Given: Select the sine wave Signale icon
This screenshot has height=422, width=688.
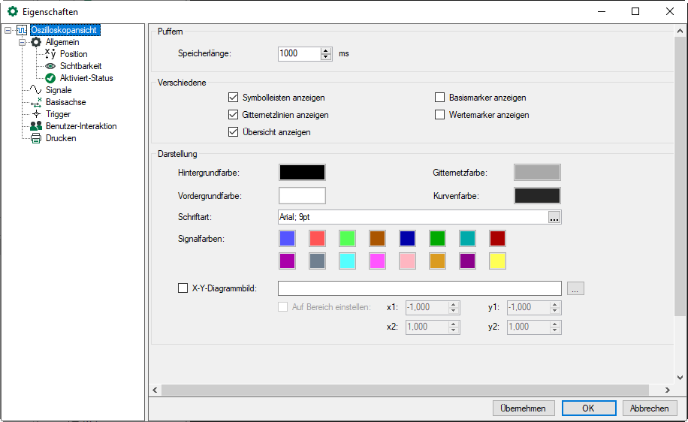Looking at the screenshot, I should coord(35,90).
